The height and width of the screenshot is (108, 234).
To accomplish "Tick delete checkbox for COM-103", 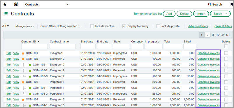I will coord(226,82).
